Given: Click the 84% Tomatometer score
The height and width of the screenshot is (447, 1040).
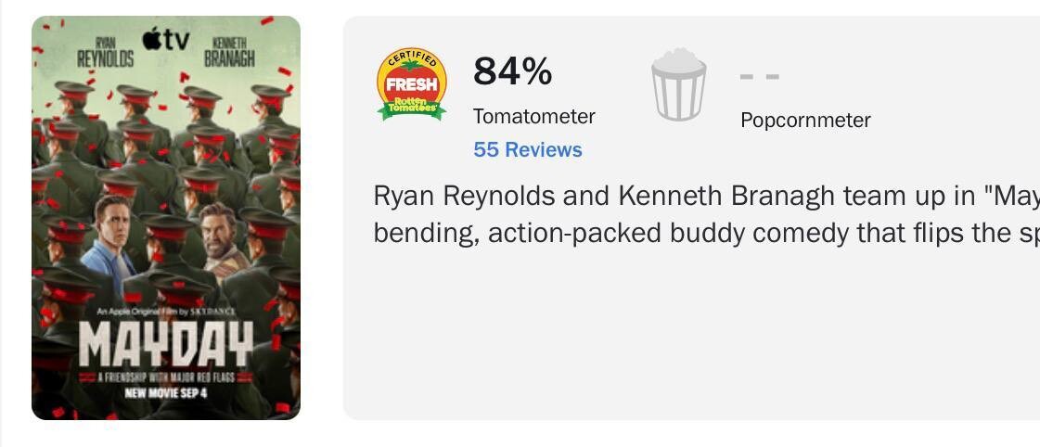Looking at the screenshot, I should pyautogui.click(x=512, y=71).
